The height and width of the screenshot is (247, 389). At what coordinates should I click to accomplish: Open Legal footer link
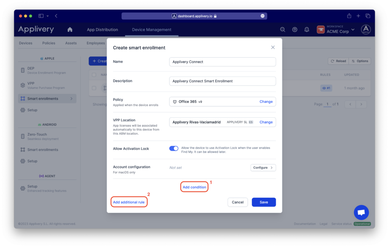pos(323,224)
